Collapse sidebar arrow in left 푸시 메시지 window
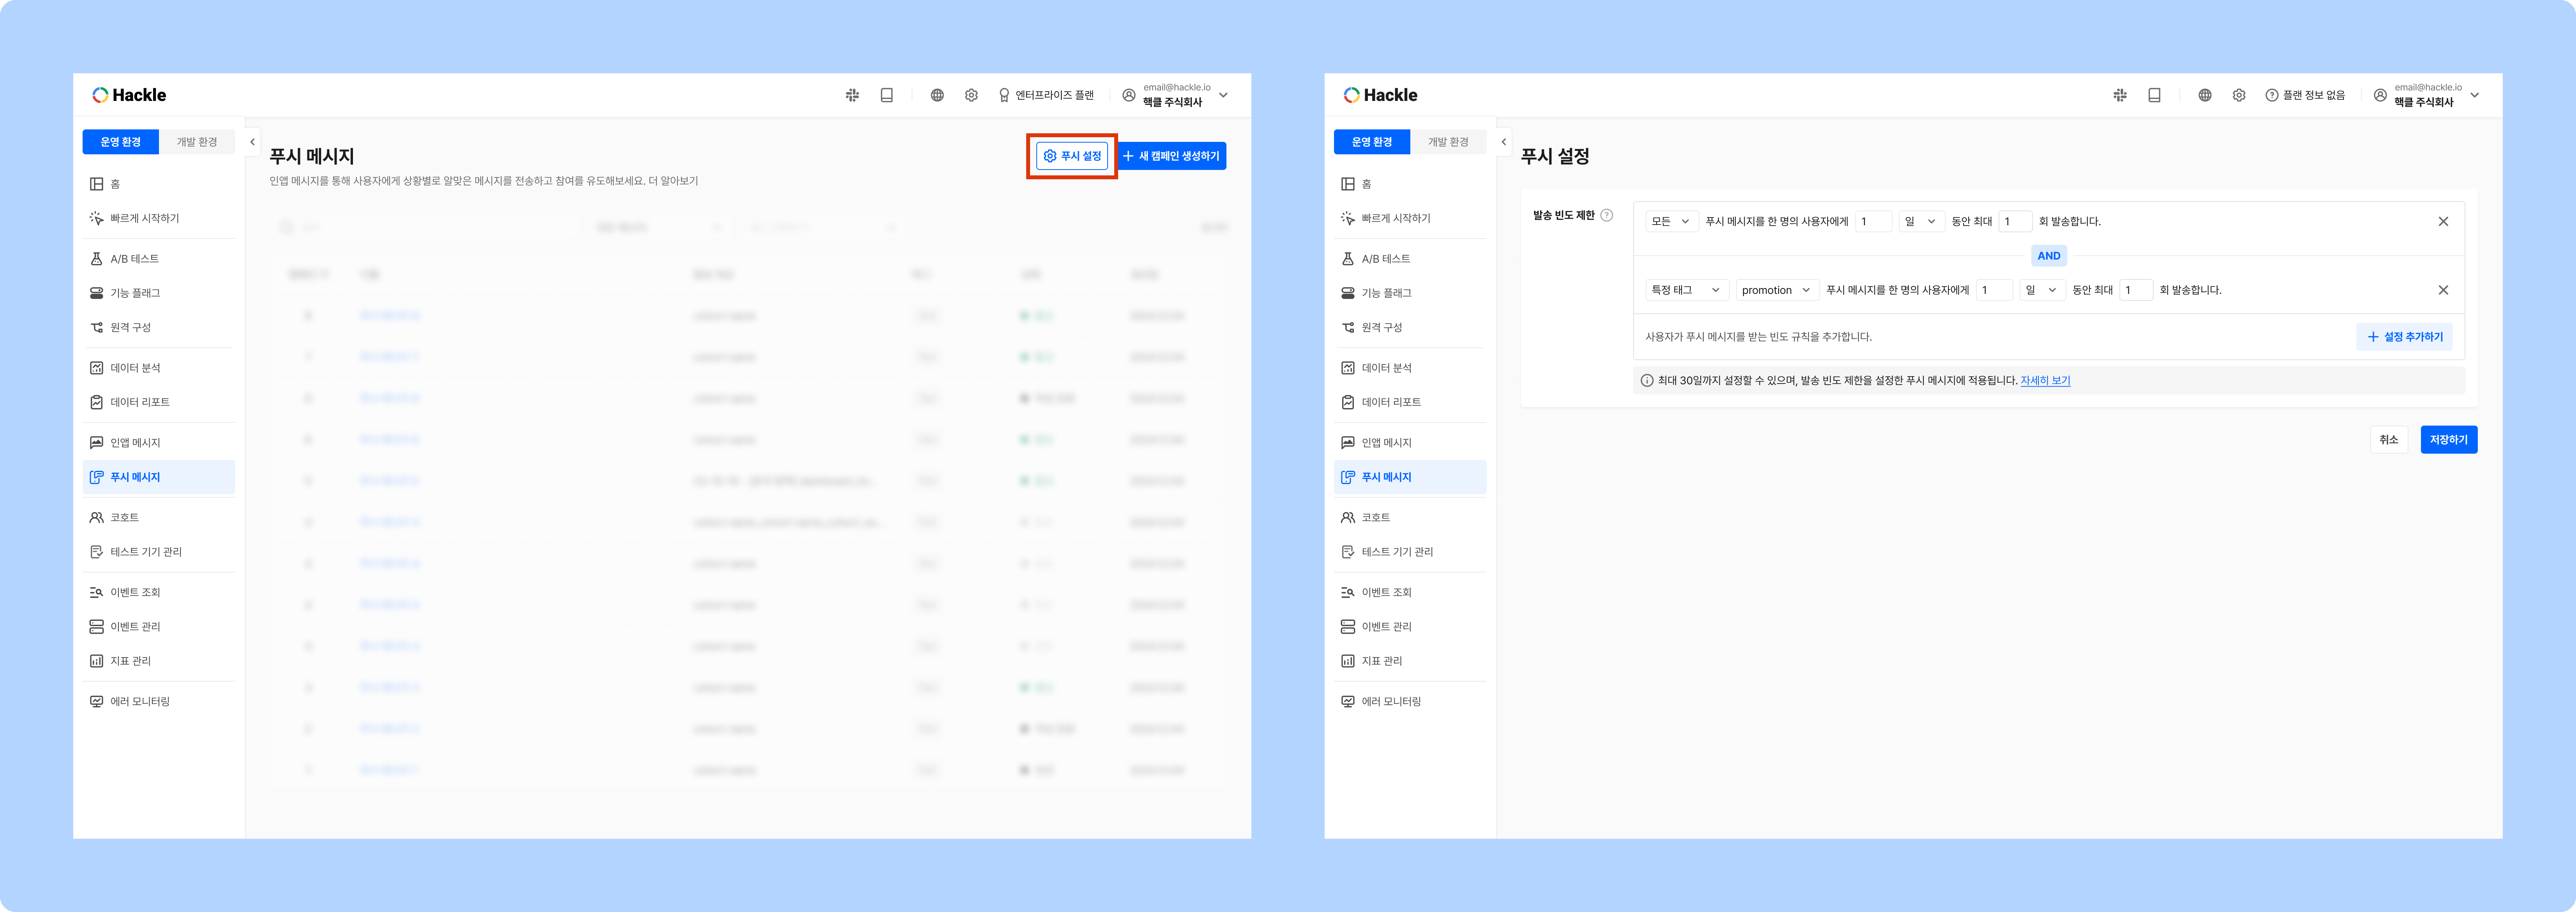The width and height of the screenshot is (2576, 912). 252,142
